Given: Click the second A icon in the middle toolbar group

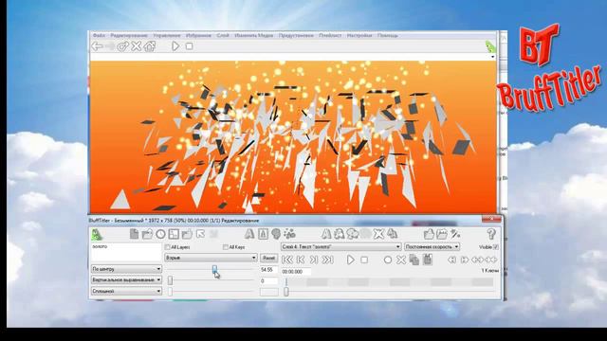Looking at the screenshot, I should tap(340, 234).
